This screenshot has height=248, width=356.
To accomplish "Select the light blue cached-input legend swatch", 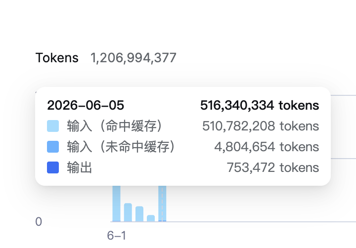I will [53, 126].
